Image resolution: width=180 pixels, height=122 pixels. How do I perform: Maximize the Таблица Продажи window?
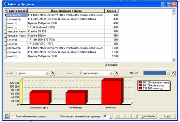click(169, 4)
